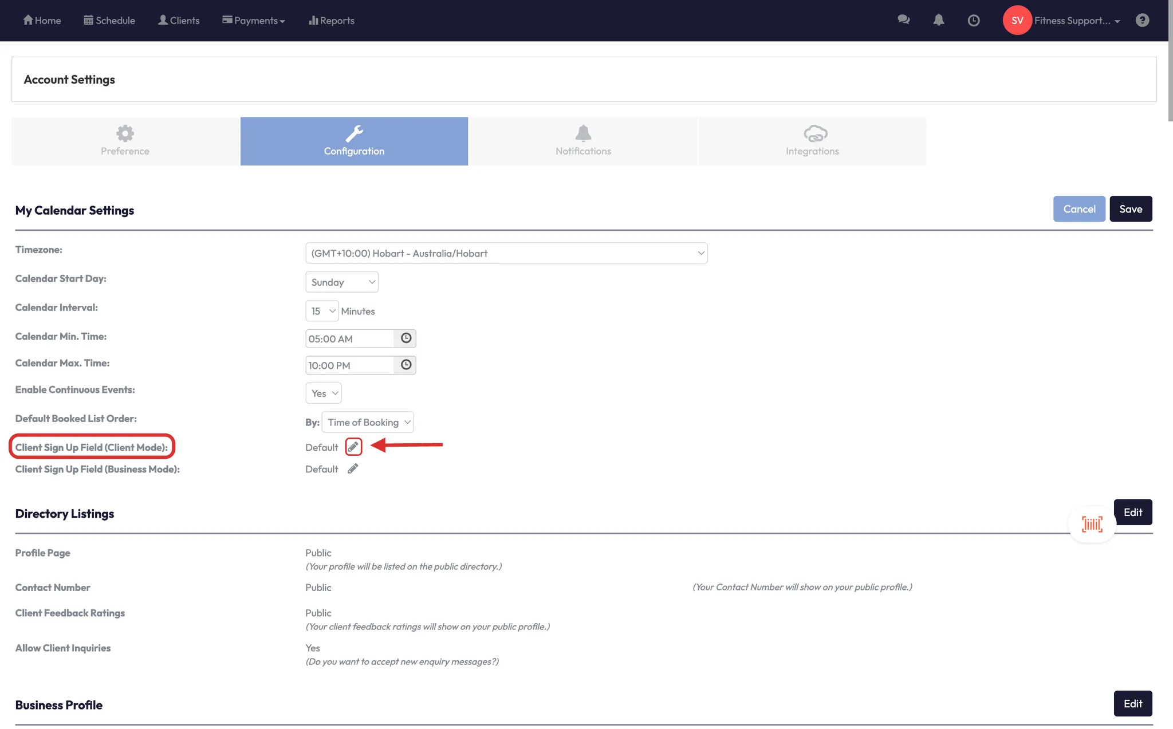Expand the Time of Booking dropdown
Image resolution: width=1173 pixels, height=729 pixels.
(368, 423)
